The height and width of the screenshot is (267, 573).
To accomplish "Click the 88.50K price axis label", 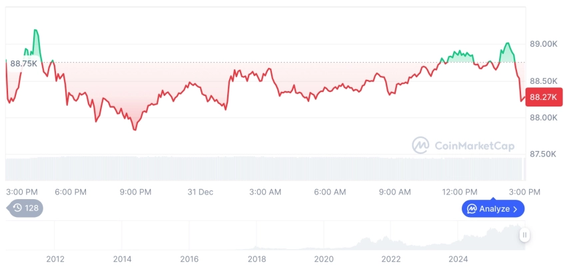I will [x=543, y=81].
